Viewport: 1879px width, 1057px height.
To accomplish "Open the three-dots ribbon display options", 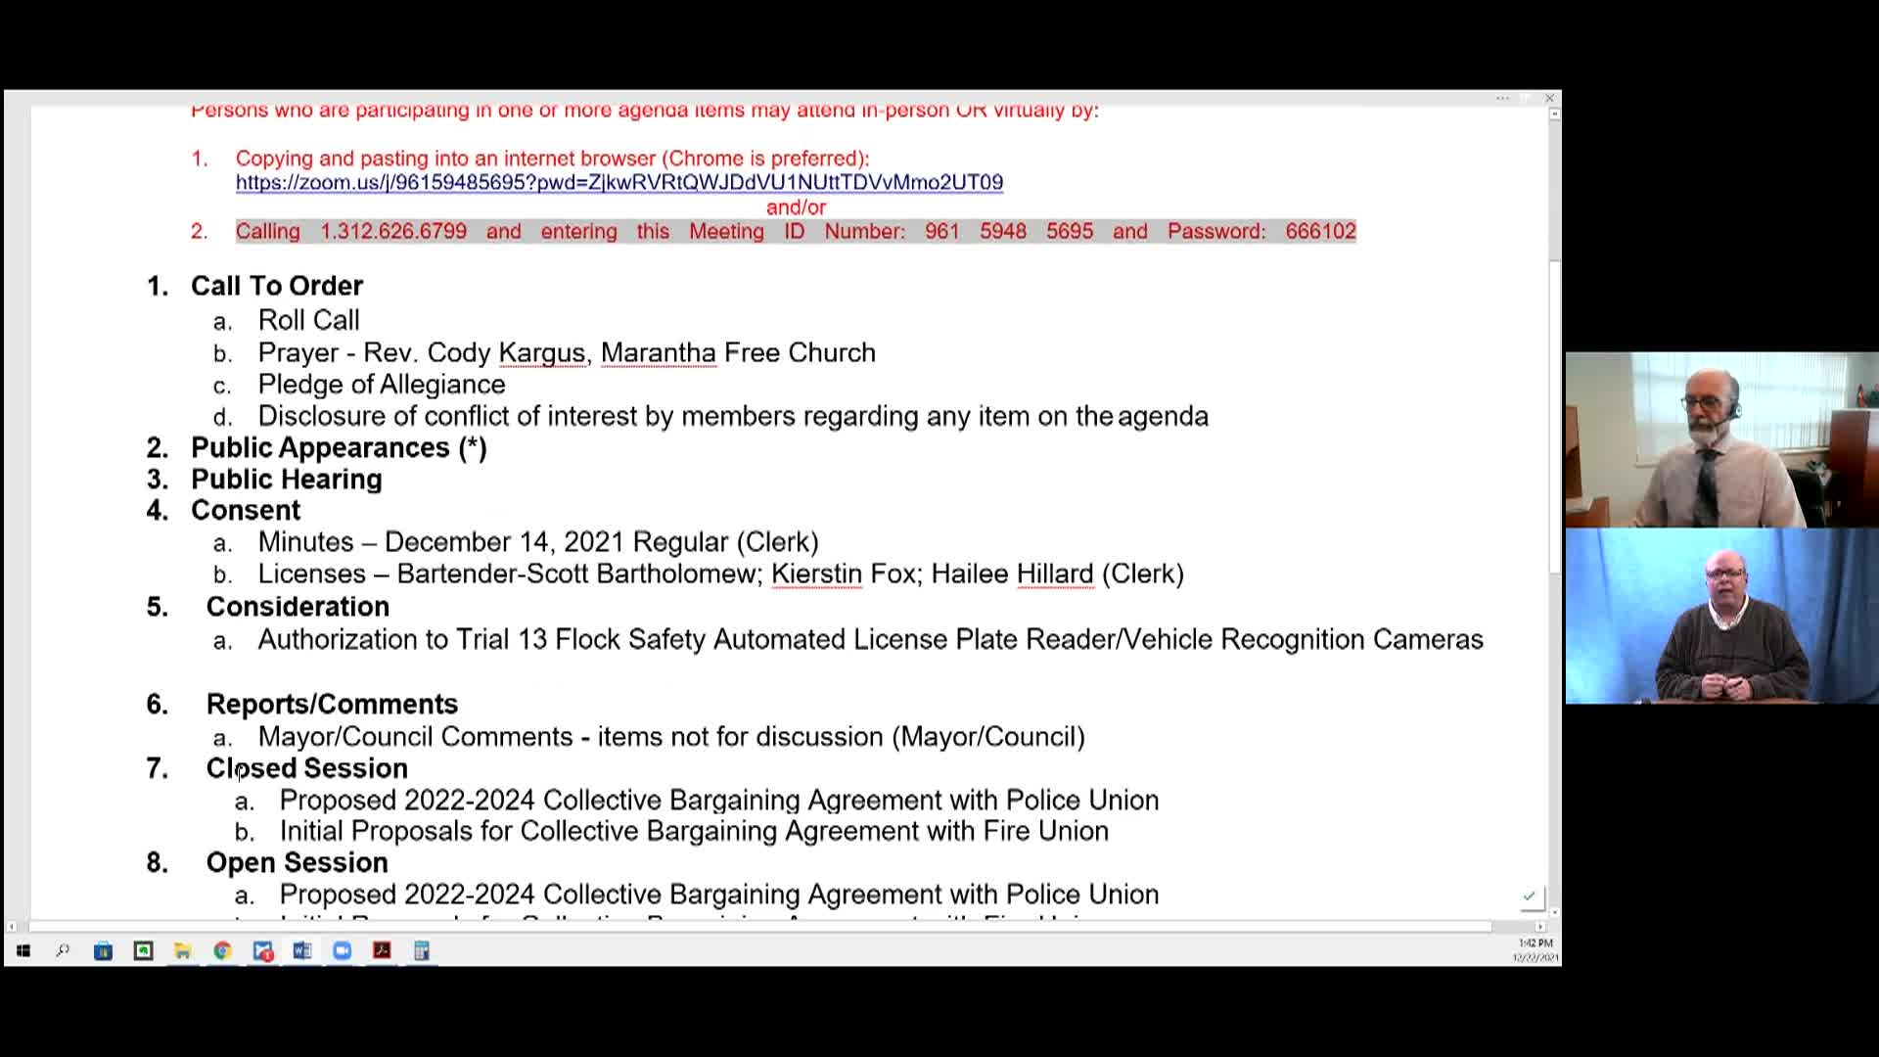I will point(1502,98).
